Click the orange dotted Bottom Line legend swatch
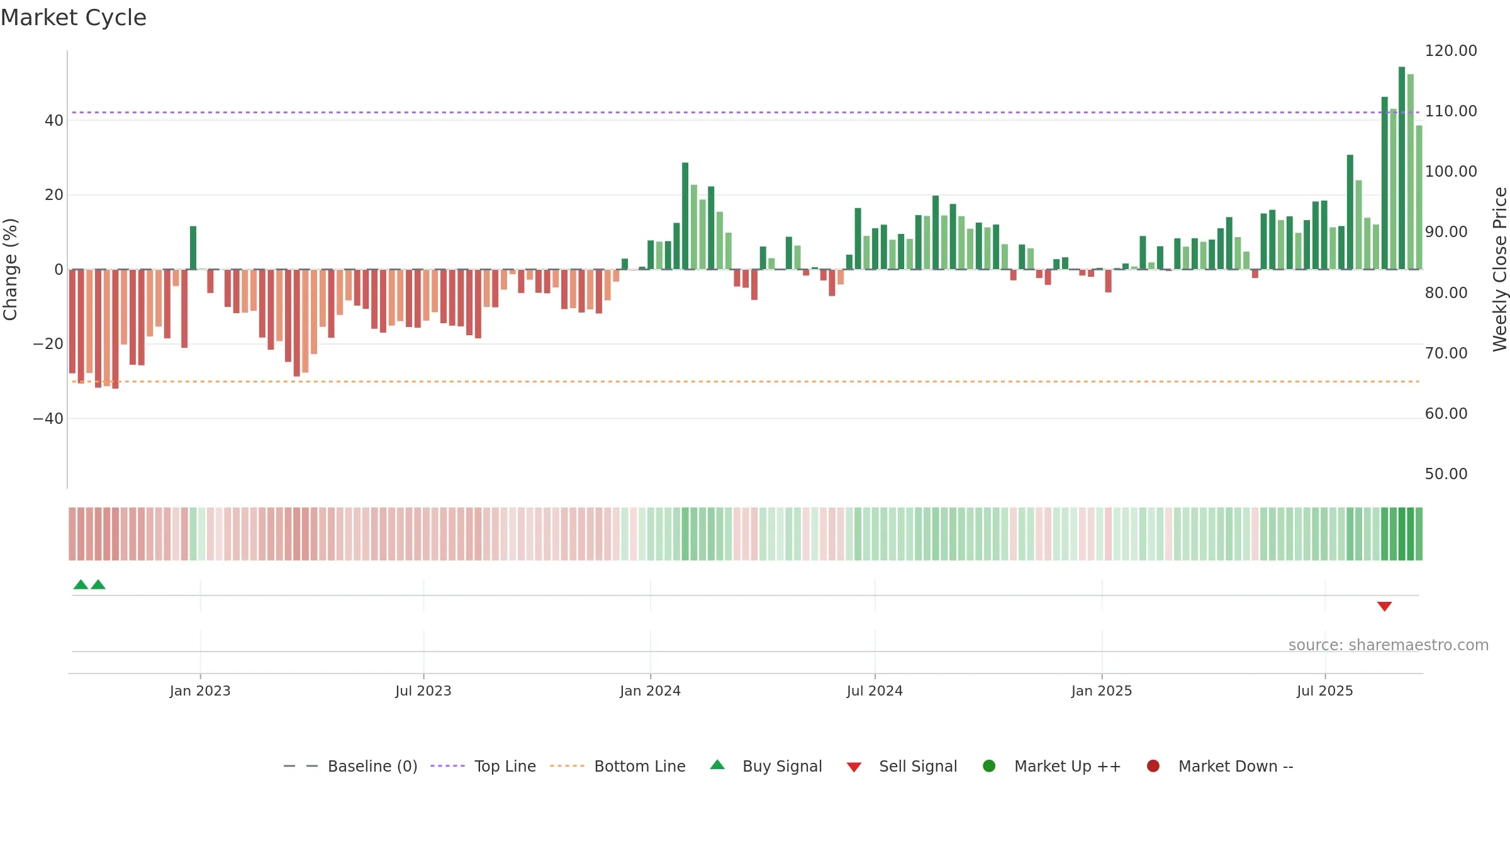Viewport: 1510px width, 849px height. pos(567,766)
